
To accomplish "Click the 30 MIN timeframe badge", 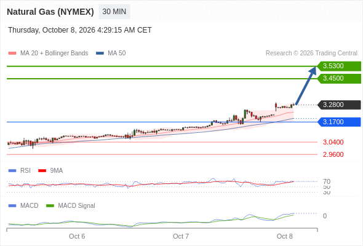I will 114,12.
